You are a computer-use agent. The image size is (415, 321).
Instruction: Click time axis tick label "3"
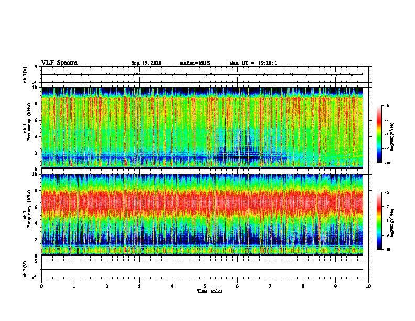tap(139, 286)
